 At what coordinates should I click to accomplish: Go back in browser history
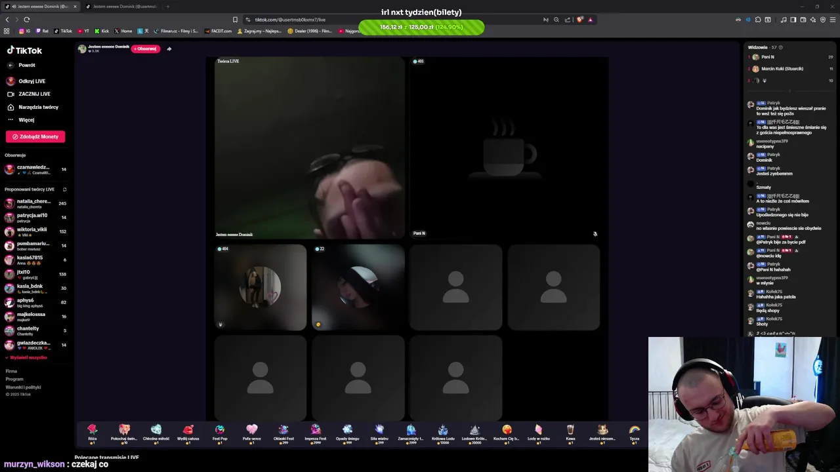(7, 20)
